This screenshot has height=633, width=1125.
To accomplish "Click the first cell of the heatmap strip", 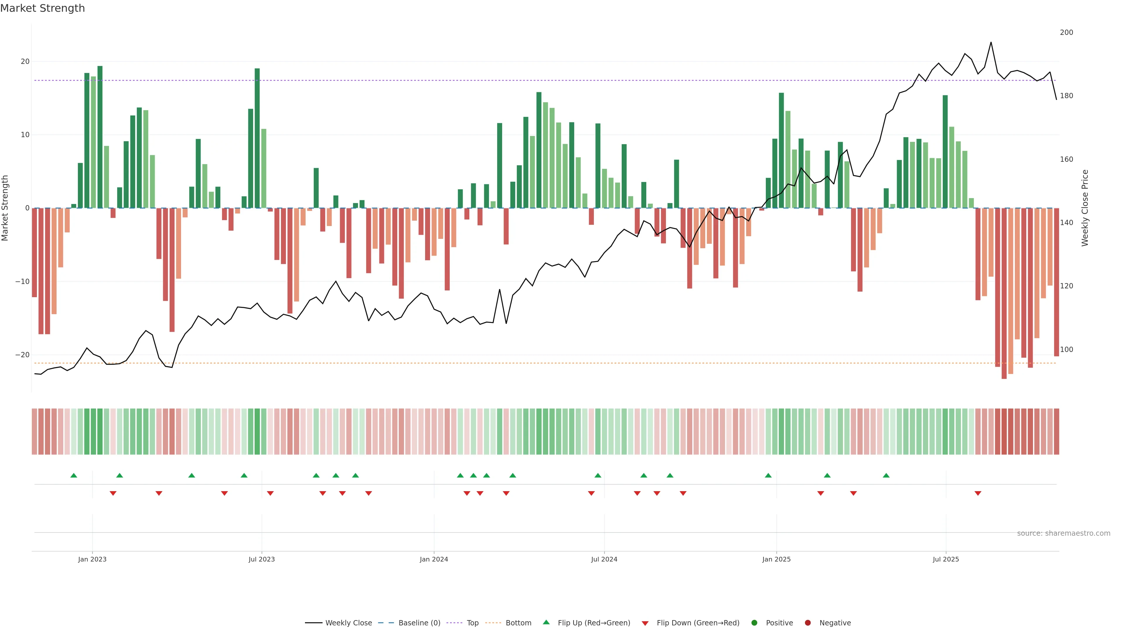I will coord(35,432).
